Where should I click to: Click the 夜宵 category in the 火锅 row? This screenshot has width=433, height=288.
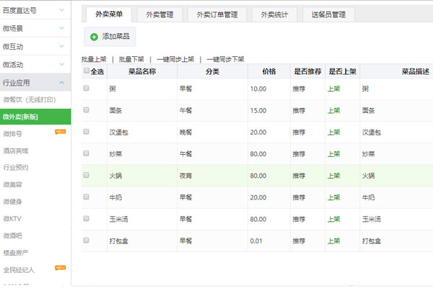point(185,176)
